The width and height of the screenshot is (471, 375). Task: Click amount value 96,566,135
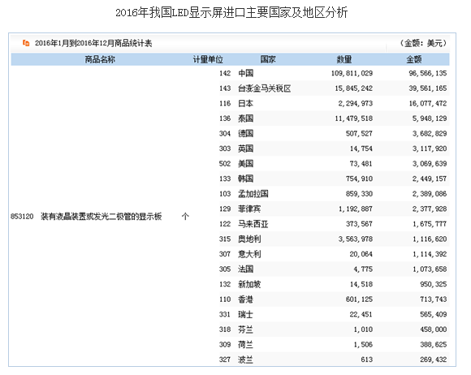(428, 73)
